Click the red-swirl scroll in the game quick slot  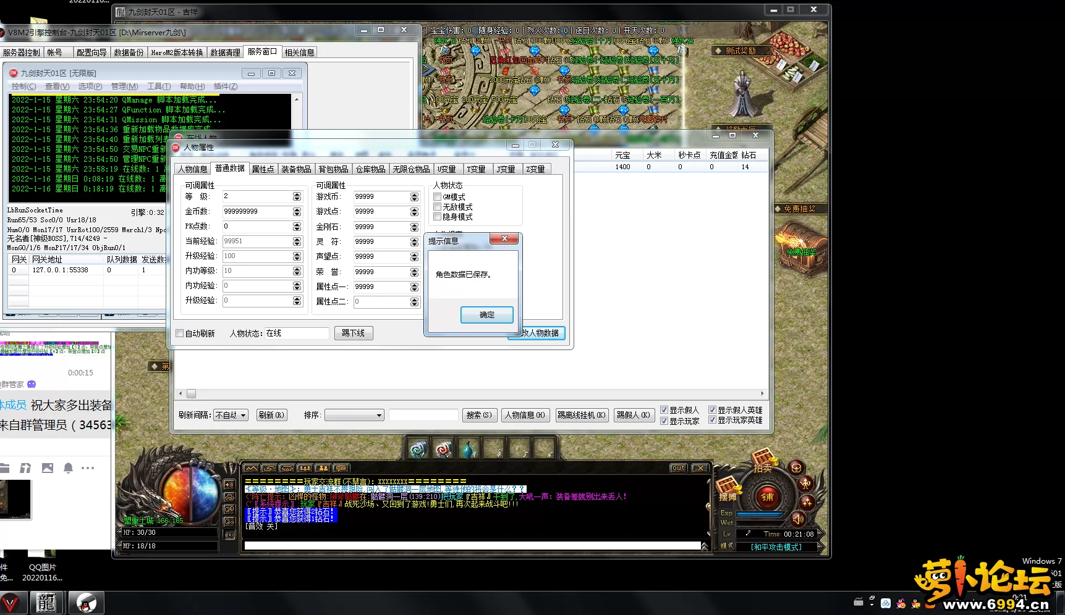pyautogui.click(x=443, y=448)
